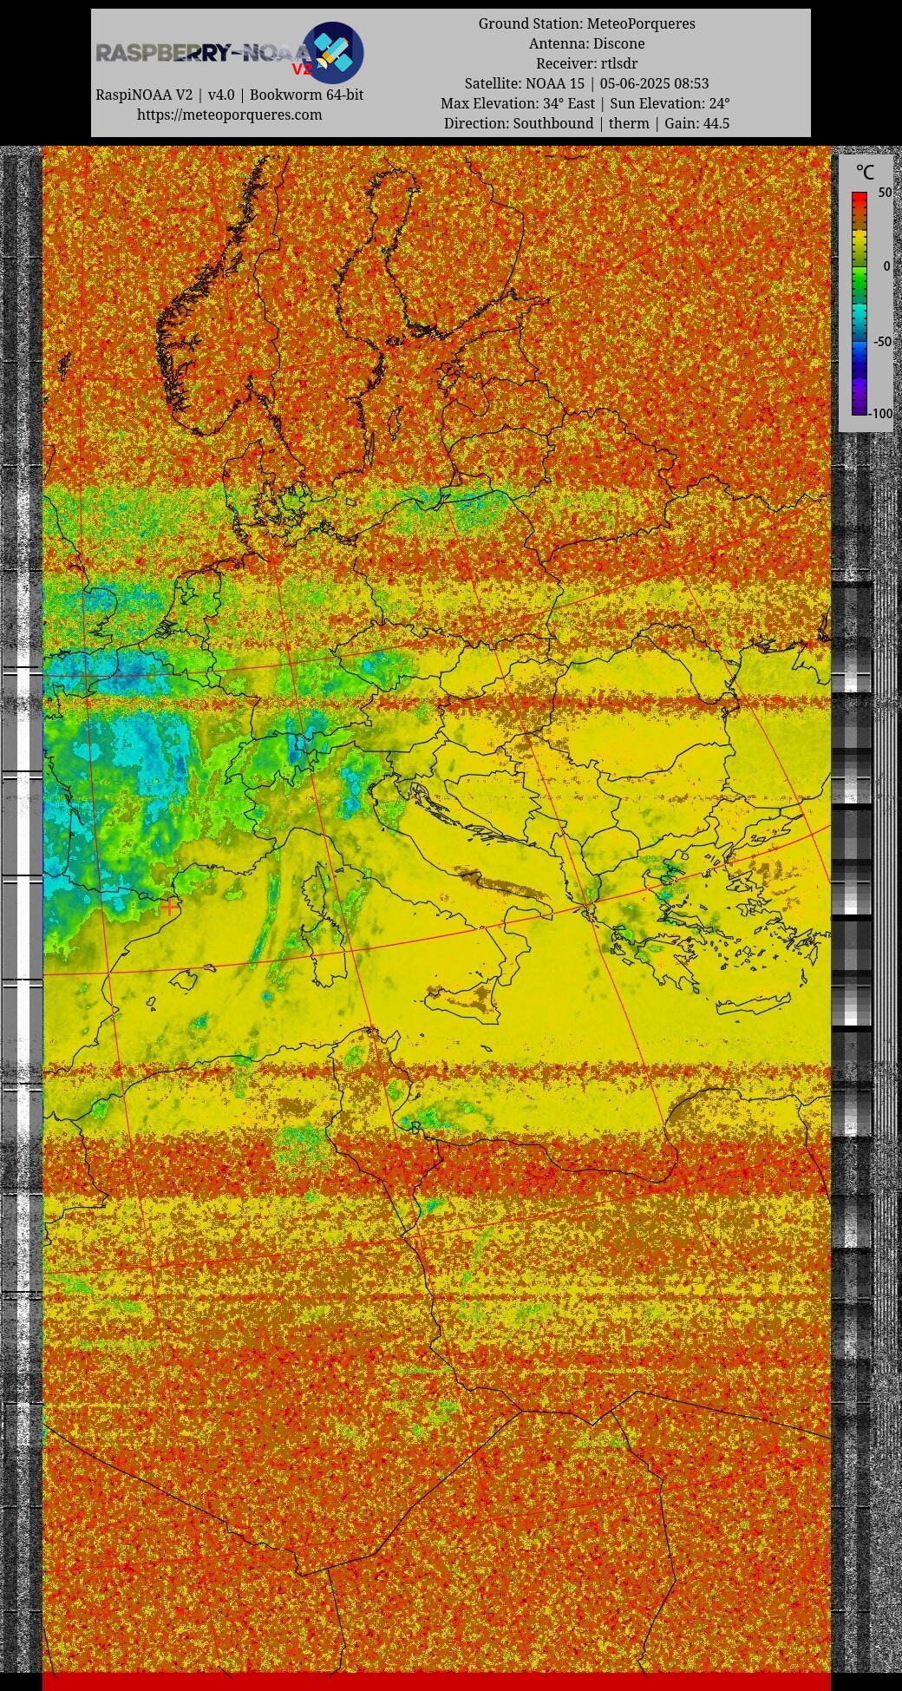Select 'Satellite: NOAA 15 | 05-06-2025 08:53' line
902x1691 pixels.
tap(587, 83)
